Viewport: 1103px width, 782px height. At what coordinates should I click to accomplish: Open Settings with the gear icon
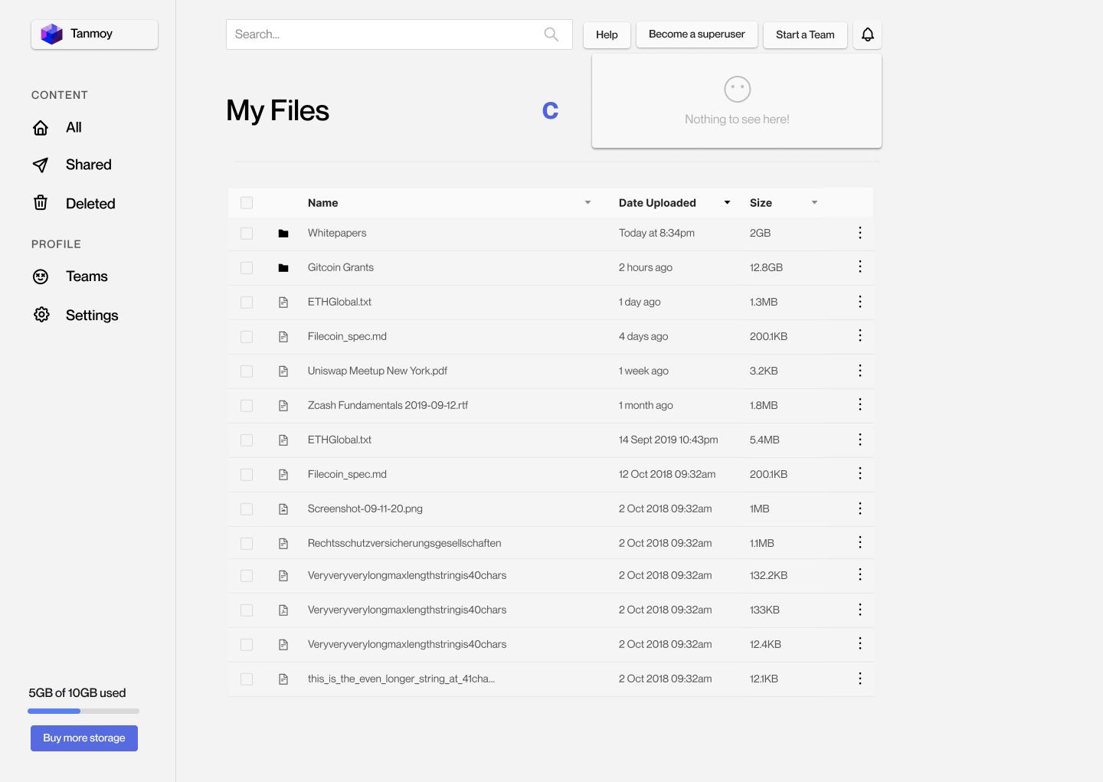[x=41, y=315]
